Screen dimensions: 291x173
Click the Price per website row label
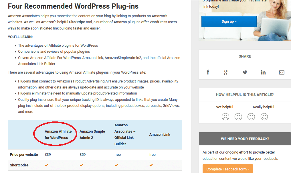(x=24, y=155)
